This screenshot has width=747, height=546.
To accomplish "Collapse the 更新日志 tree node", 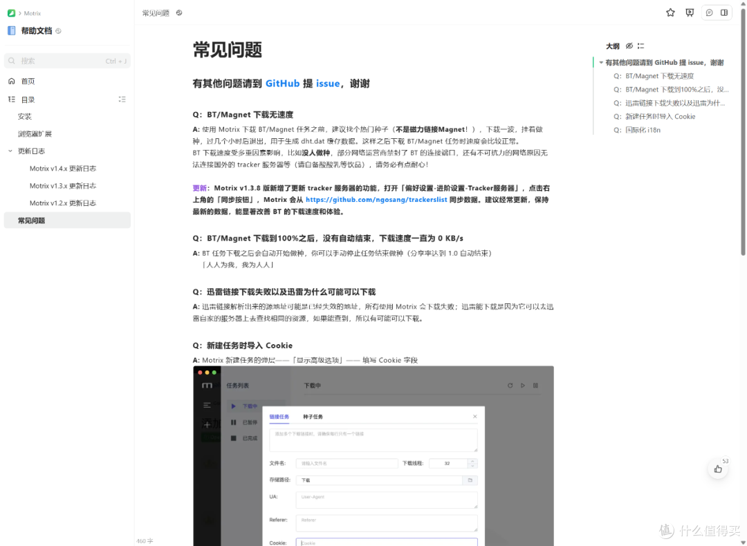I will click(x=10, y=151).
